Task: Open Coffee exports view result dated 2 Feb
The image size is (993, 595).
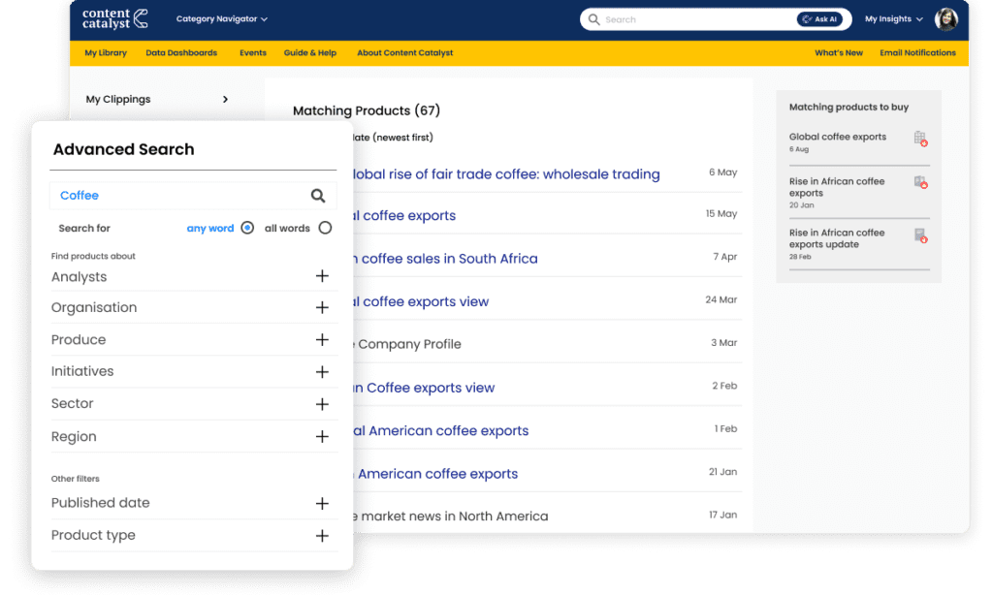Action: click(x=424, y=388)
